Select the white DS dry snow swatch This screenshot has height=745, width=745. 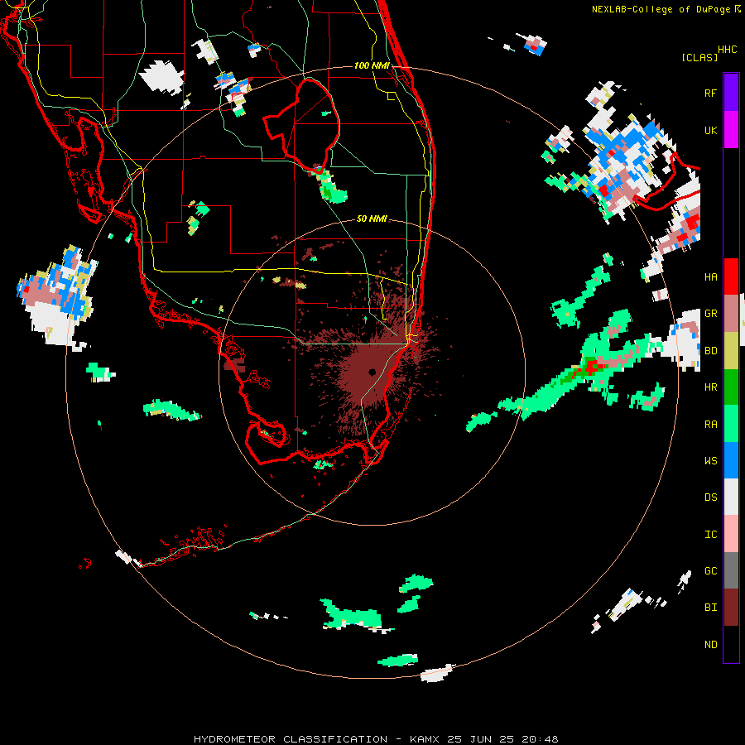(x=731, y=497)
